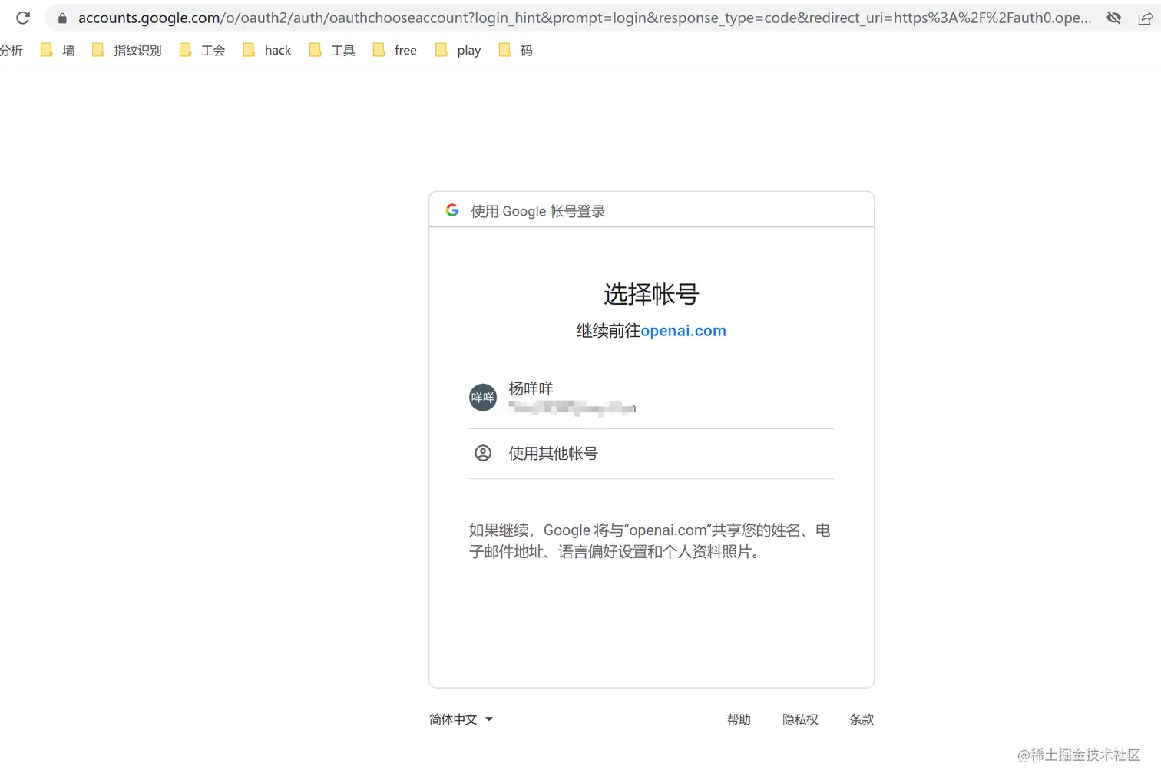
Task: Click the 使用 Google 帐号登录 header text
Action: tap(538, 211)
